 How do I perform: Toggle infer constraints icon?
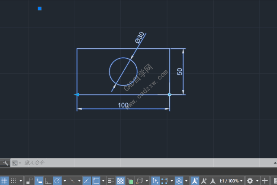pos(29,181)
